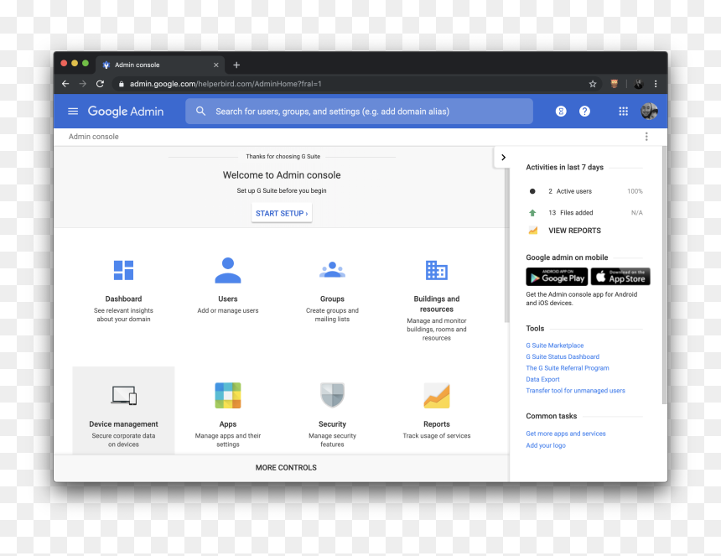
Task: Click 'Manage security features' text
Action: pyautogui.click(x=332, y=440)
